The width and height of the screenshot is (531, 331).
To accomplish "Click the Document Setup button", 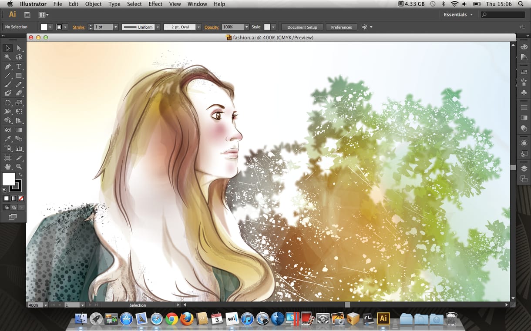I will 302,27.
